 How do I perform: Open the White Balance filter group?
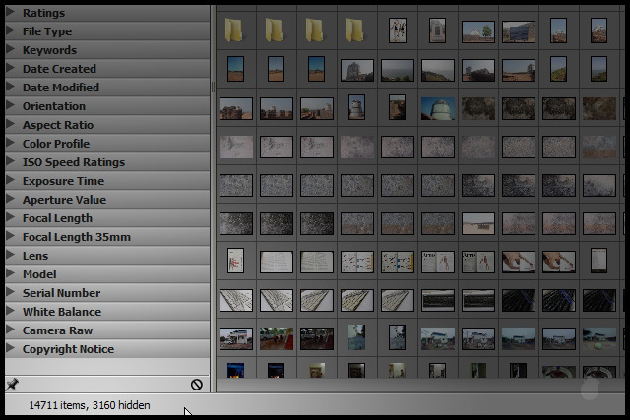coord(61,312)
